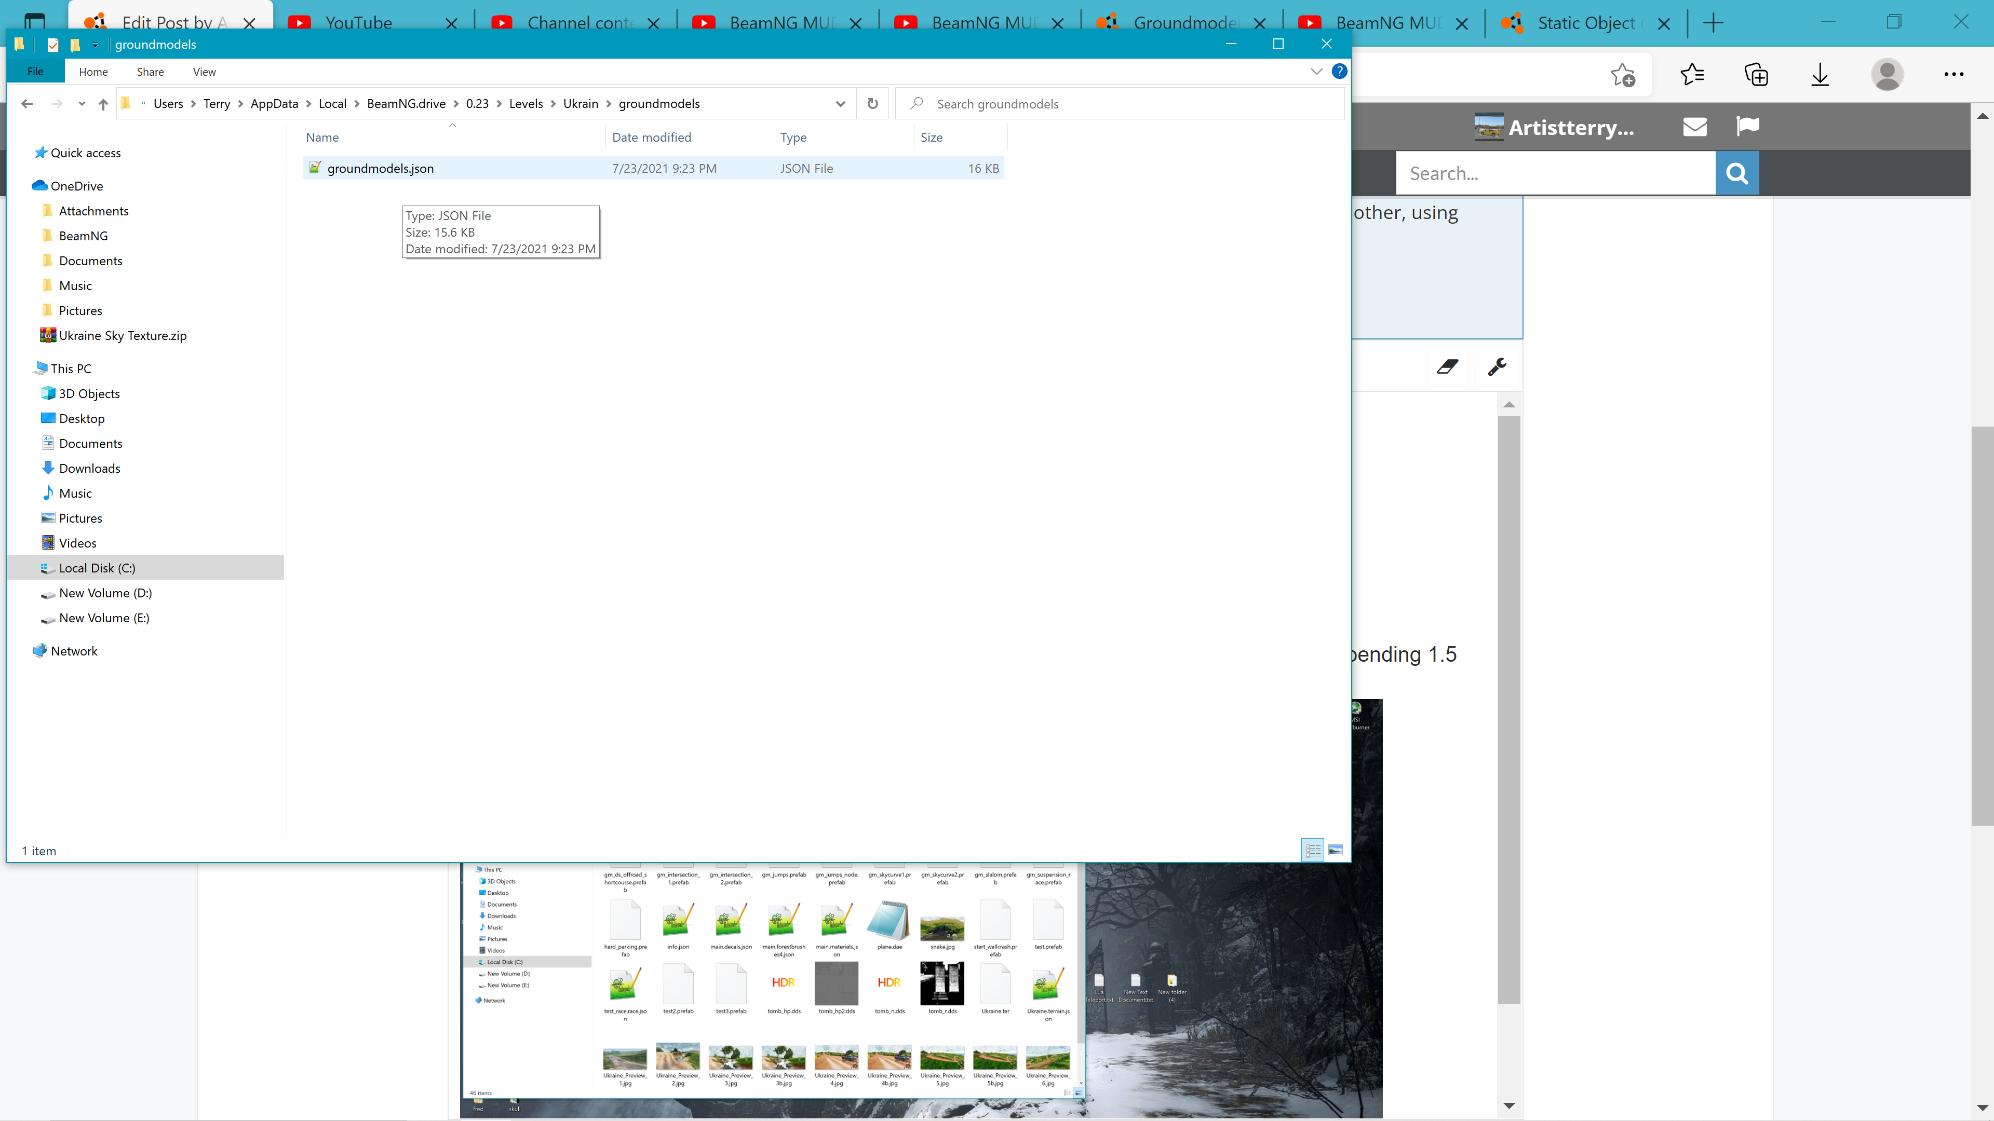This screenshot has width=1994, height=1121.
Task: Switch to details view layout
Action: pos(1313,850)
